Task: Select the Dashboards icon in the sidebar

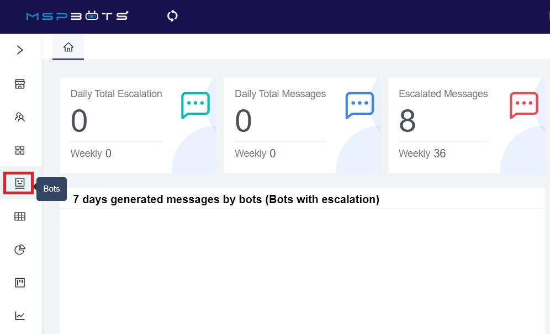Action: 19,83
